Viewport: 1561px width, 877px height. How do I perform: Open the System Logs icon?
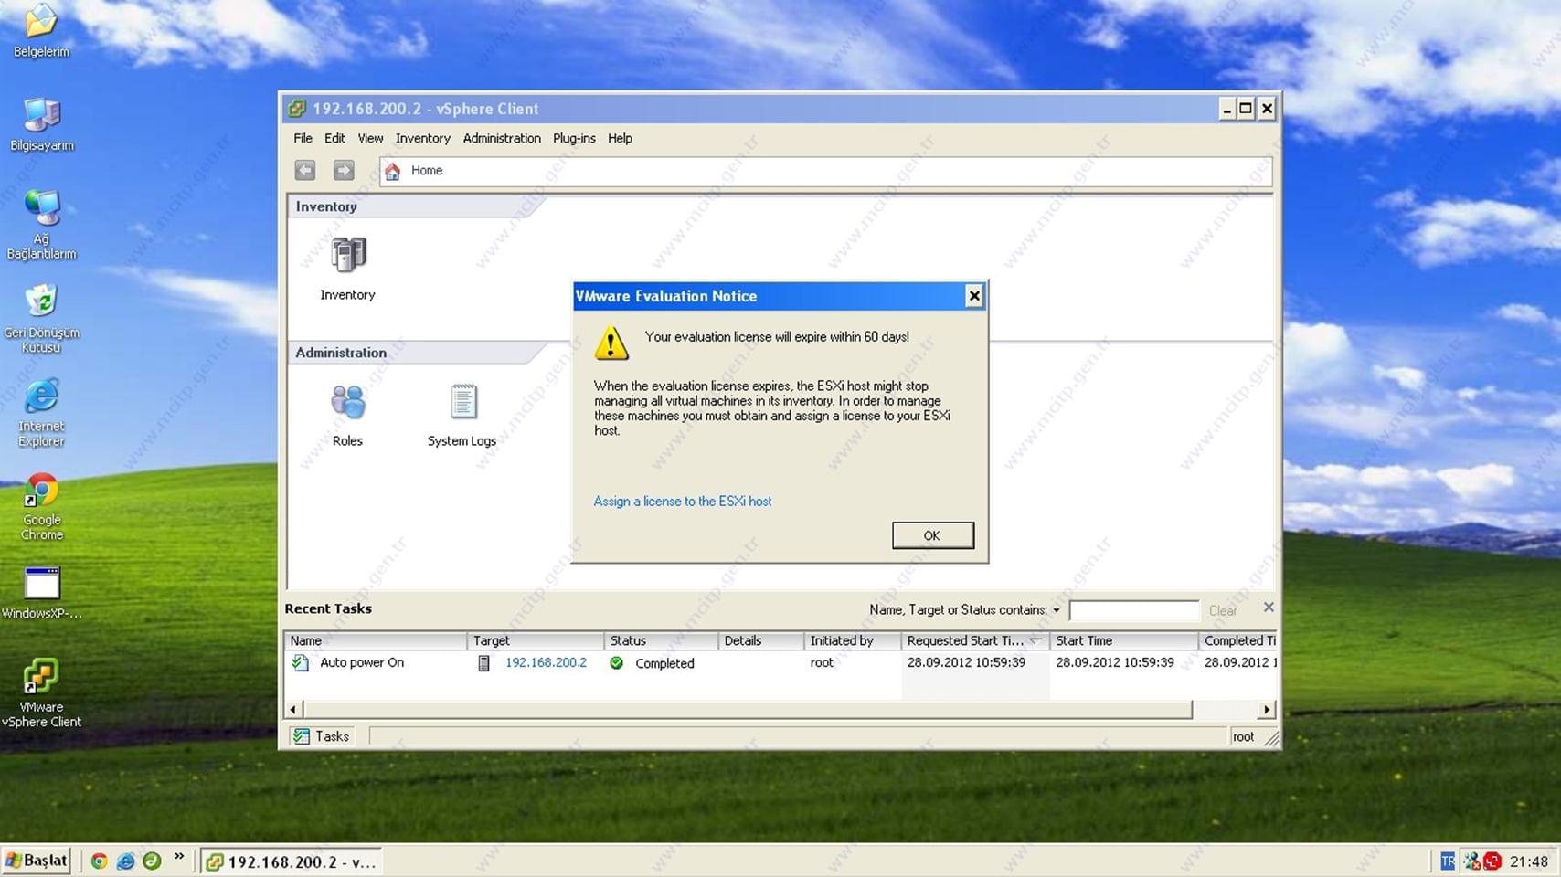[463, 402]
